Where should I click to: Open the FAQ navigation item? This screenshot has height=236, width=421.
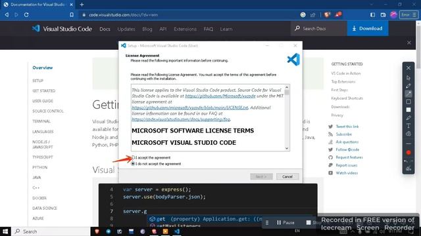tap(208, 29)
